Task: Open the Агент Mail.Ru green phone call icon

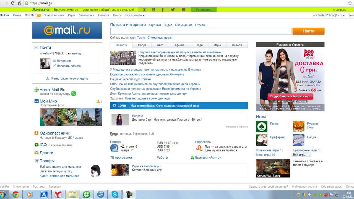Action: 74,94
